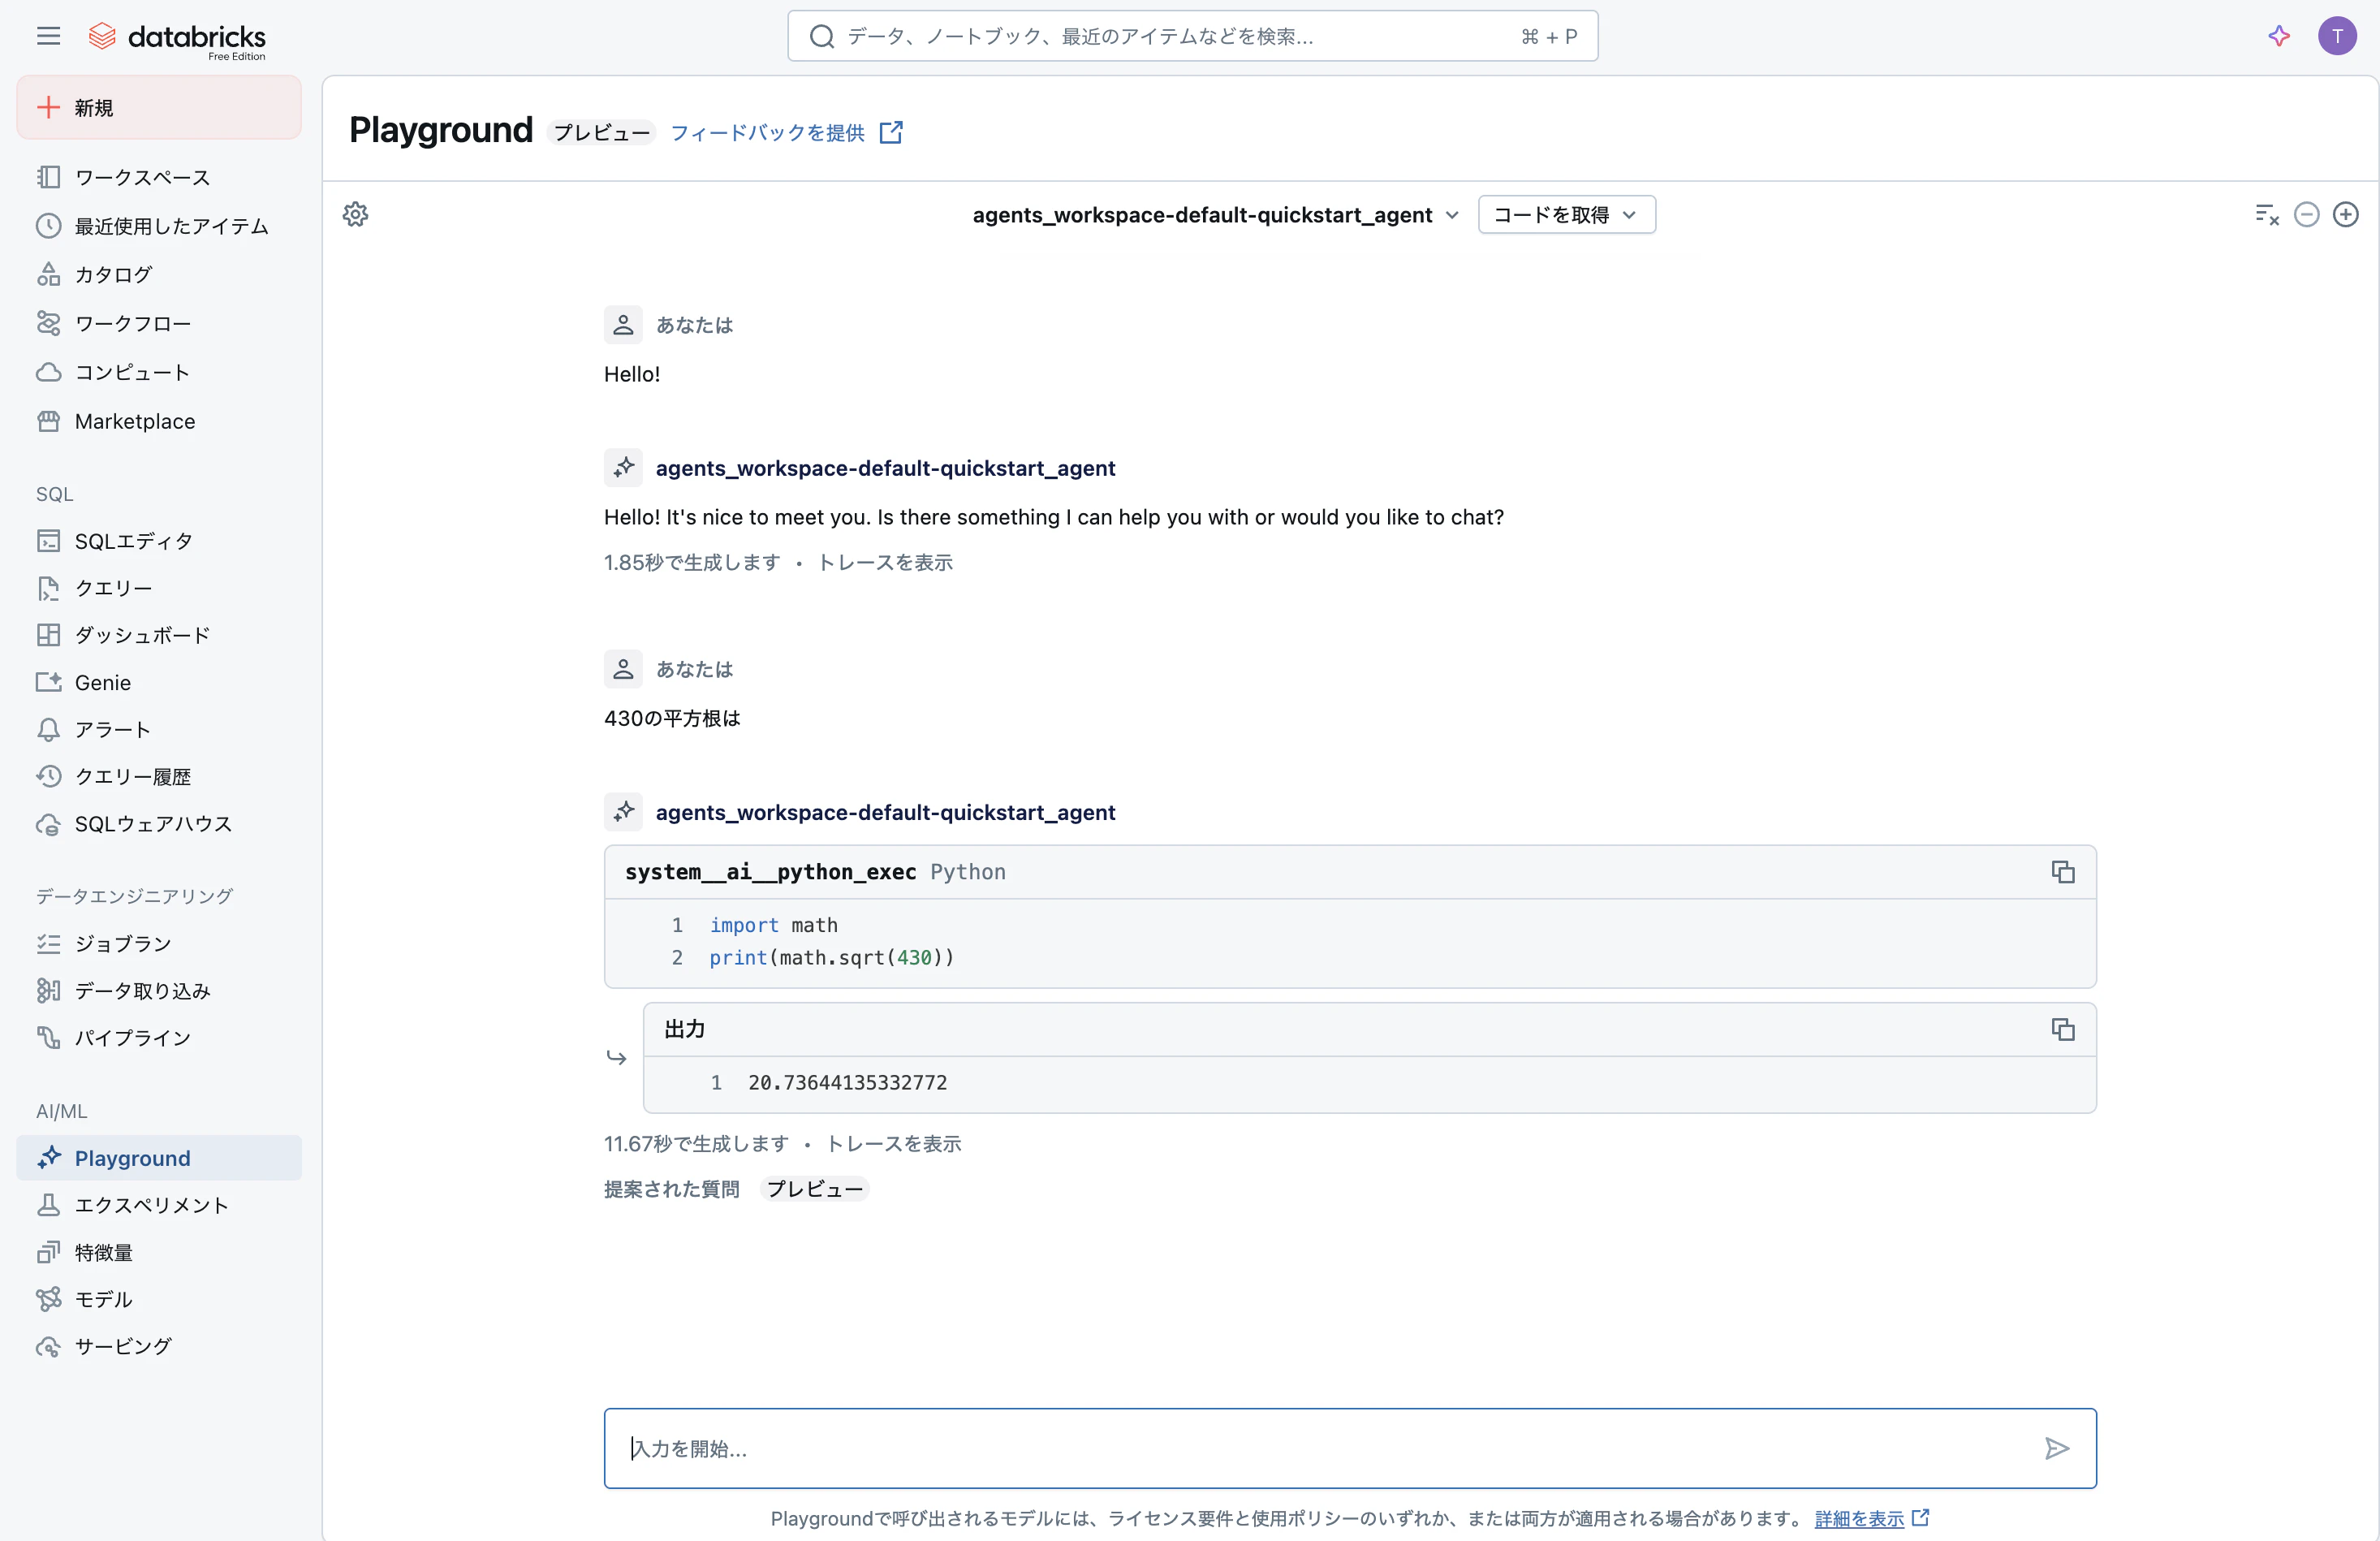The image size is (2380, 1541).
Task: Click the プレビュー badge beside 提案された質問
Action: click(814, 1188)
